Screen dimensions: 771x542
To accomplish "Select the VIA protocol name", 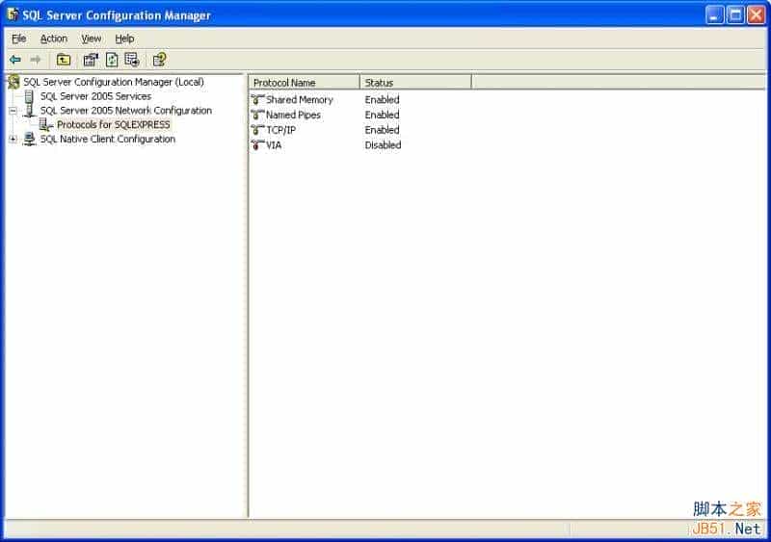I will point(274,145).
